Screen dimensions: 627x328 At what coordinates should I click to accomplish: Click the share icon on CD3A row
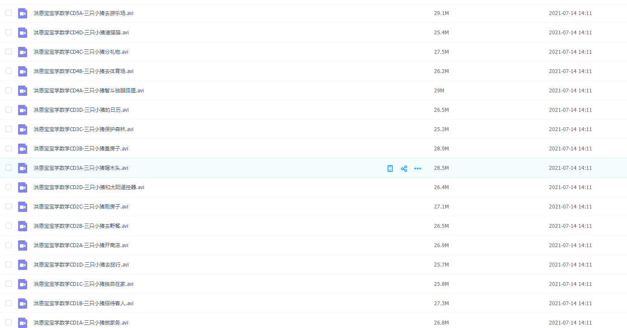pos(404,169)
